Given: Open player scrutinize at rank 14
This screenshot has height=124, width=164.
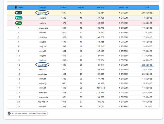Looking at the screenshot, I should 43,74.
